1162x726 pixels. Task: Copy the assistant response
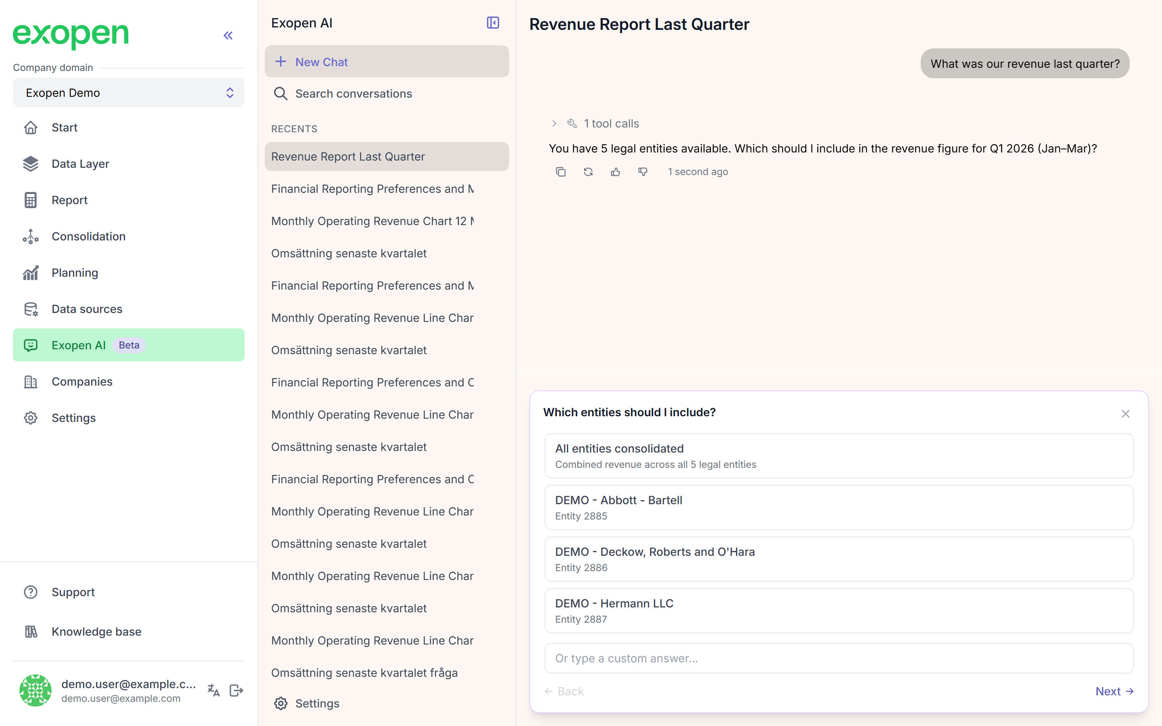click(560, 172)
